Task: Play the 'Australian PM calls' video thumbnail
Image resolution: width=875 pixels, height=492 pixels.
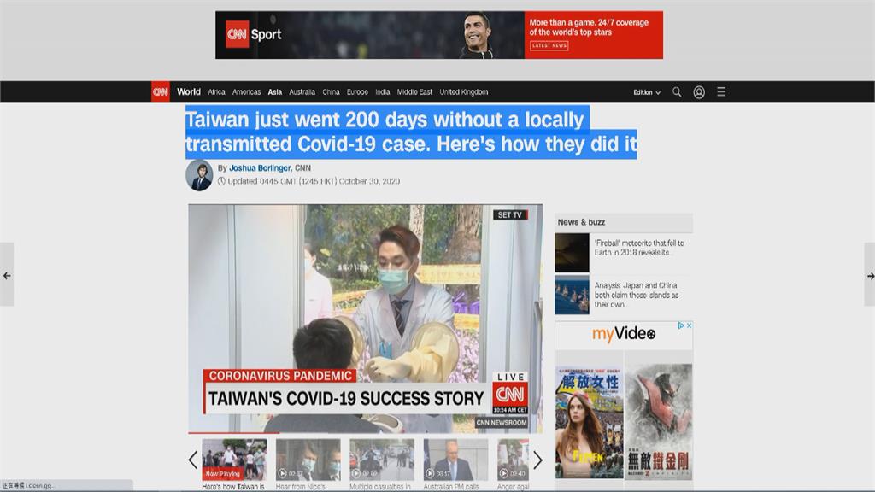Action: (455, 460)
